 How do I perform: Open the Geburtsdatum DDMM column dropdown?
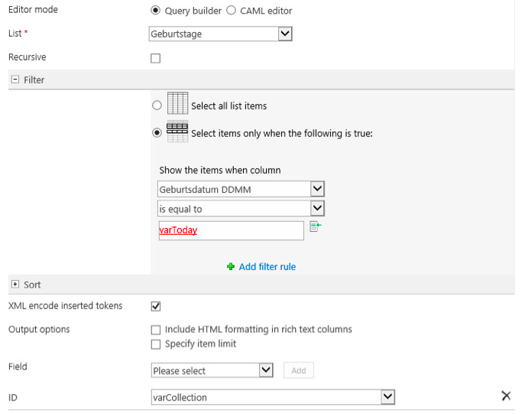coord(241,190)
